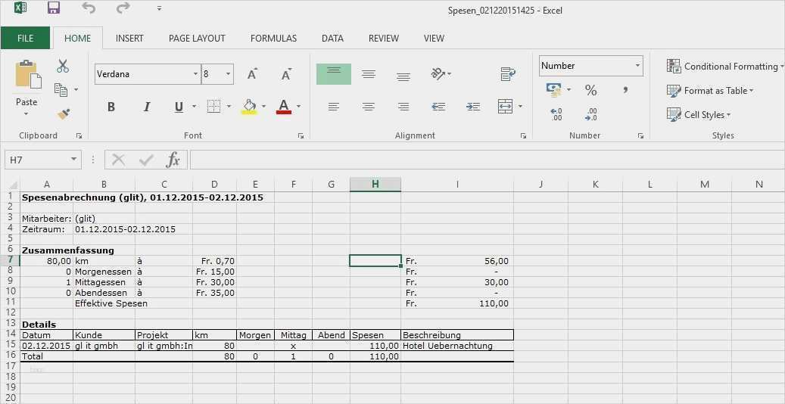The width and height of the screenshot is (785, 404).
Task: Align cell text to the left
Action: click(x=333, y=107)
